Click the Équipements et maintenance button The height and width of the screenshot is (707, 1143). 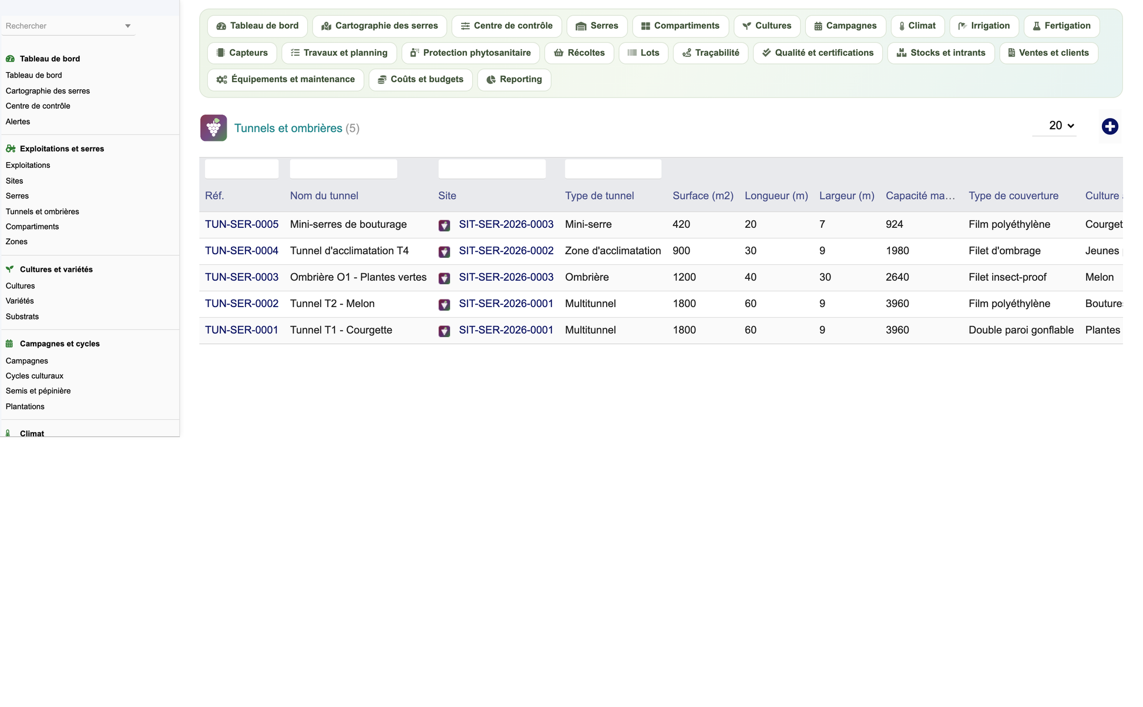click(285, 79)
